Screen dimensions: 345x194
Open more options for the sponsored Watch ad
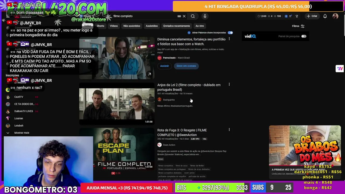pos(229,39)
